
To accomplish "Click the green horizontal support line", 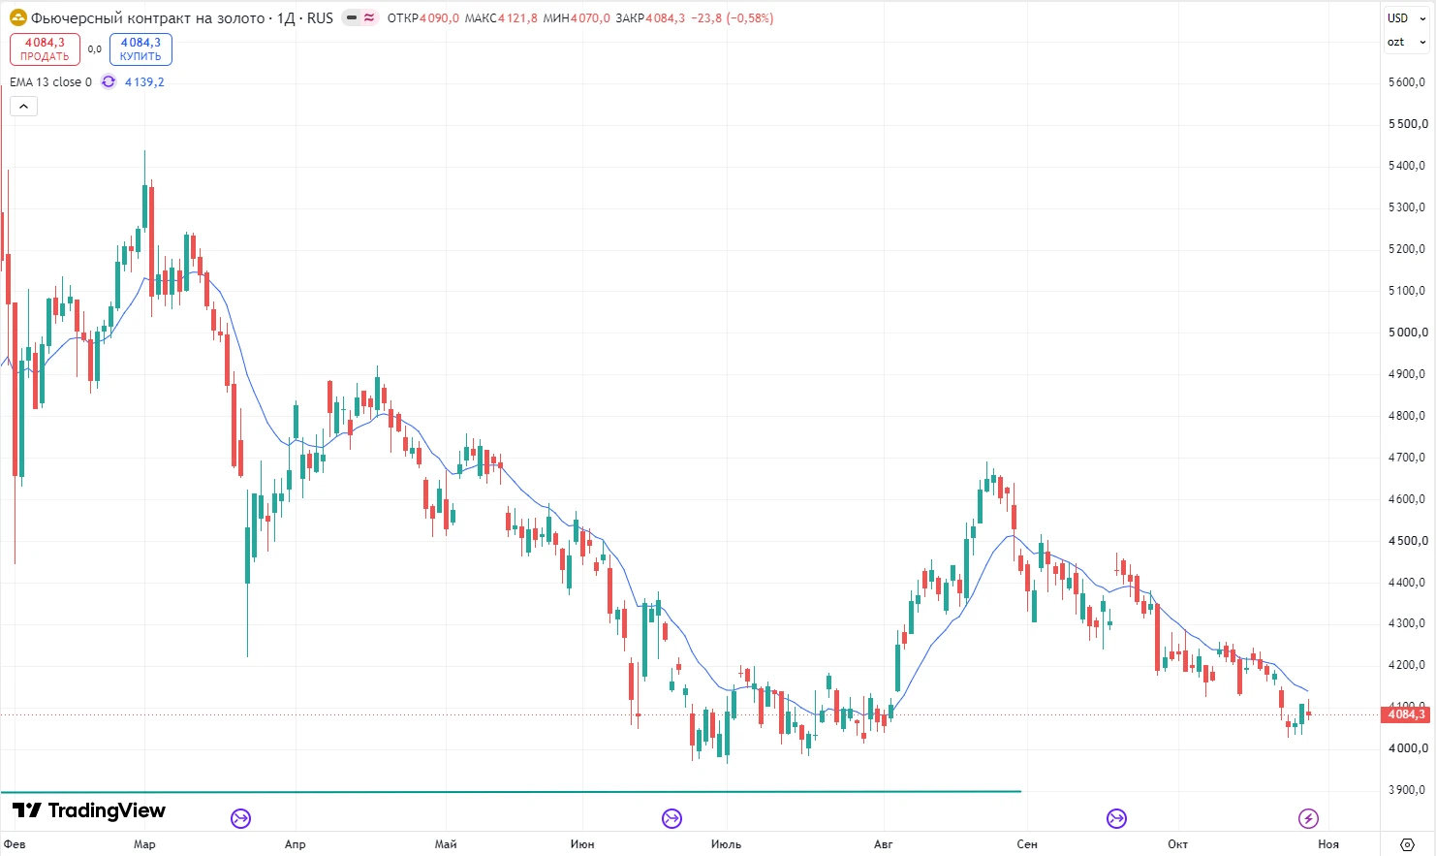I will click(511, 792).
